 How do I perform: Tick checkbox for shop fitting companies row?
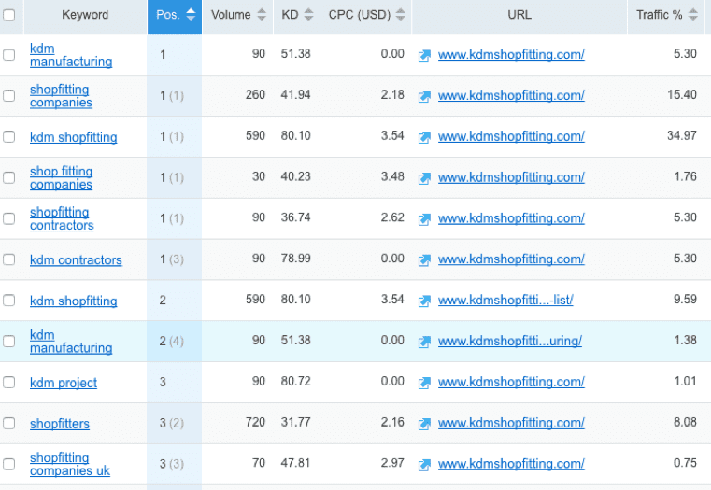(8, 177)
